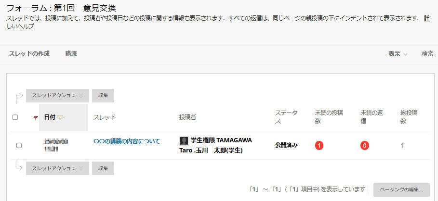
Task: Tick the select-all checkbox in the header
Action: coord(15,117)
